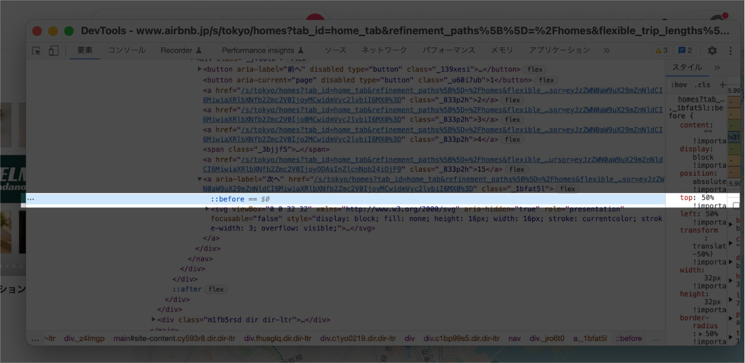The image size is (745, 363).
Task: Select the nav breadcrumb item
Action: 514,338
